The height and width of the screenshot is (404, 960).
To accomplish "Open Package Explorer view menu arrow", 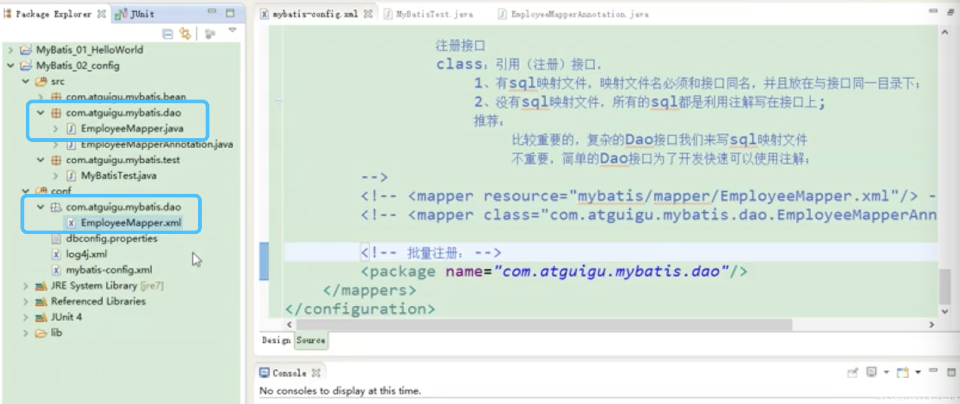I will point(233,30).
